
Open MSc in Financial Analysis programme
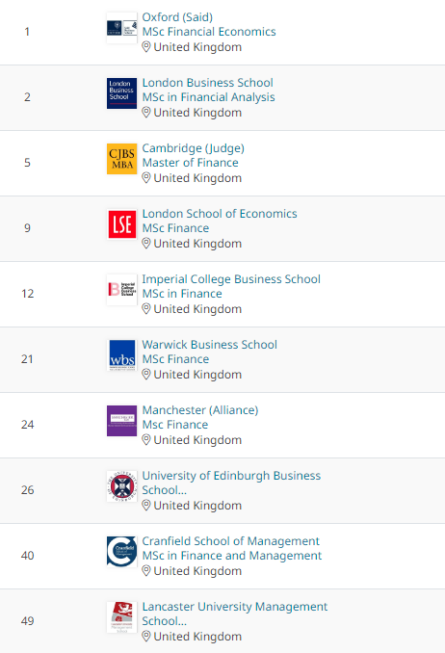click(208, 97)
